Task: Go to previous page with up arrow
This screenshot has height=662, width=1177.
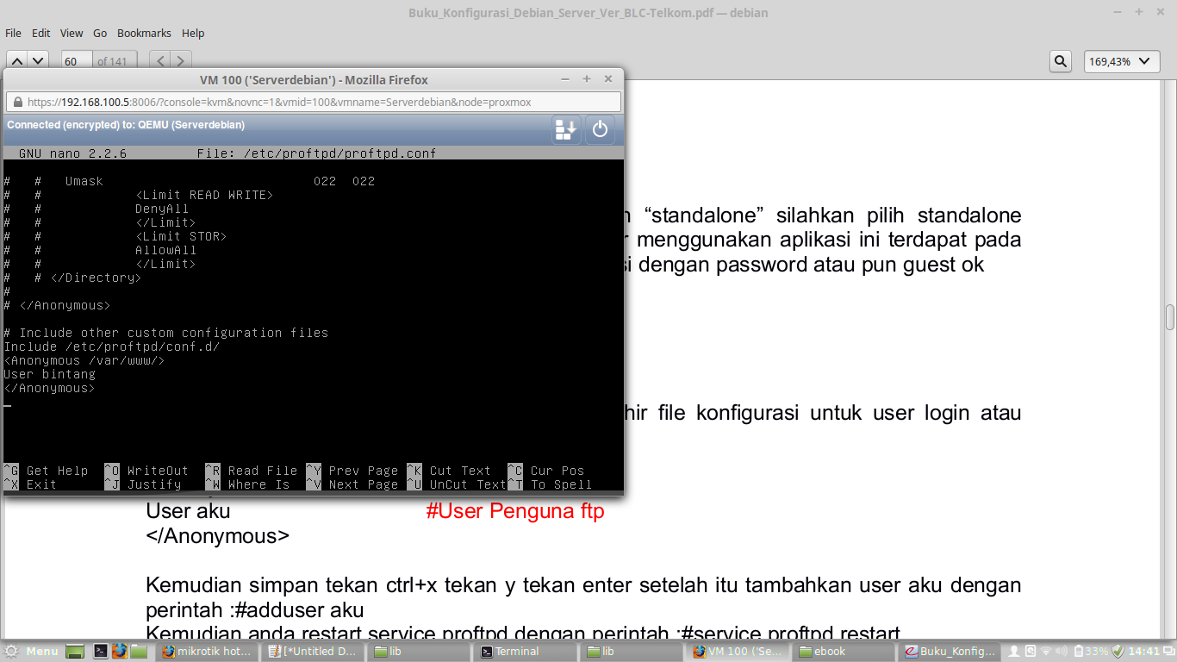Action: [18, 61]
